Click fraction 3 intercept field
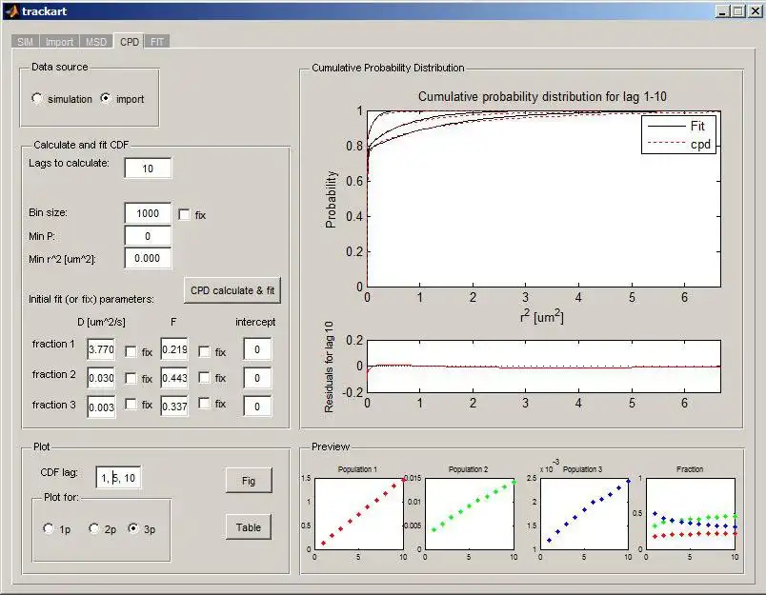The height and width of the screenshot is (595, 766). coord(257,407)
